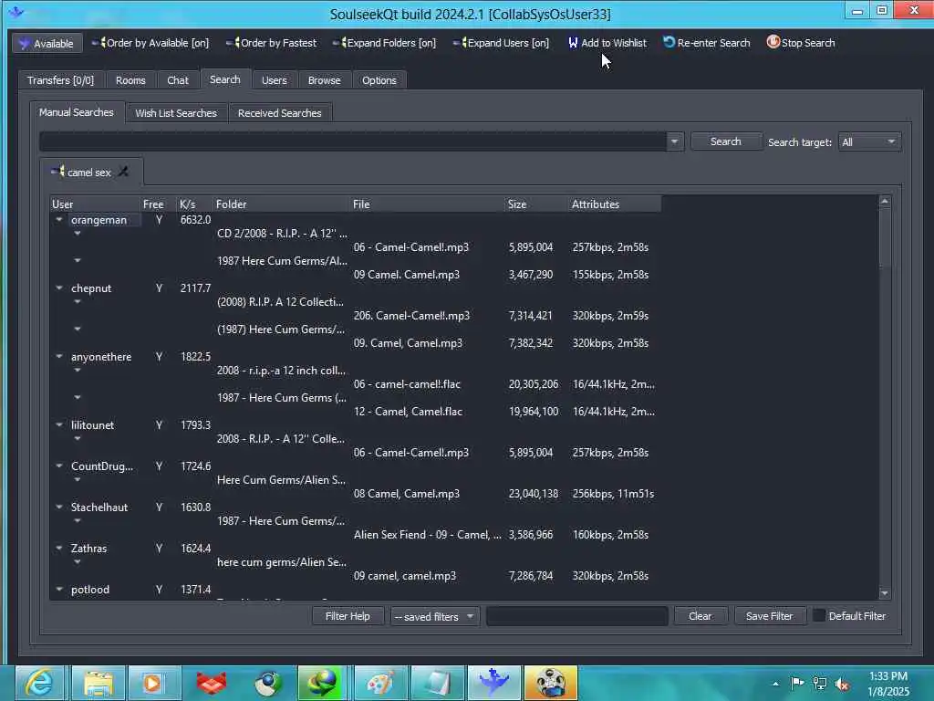Click the Soulseek bird taskbar icon

pyautogui.click(x=493, y=683)
